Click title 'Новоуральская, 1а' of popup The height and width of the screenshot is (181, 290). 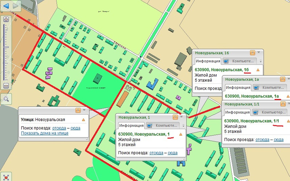point(242,79)
